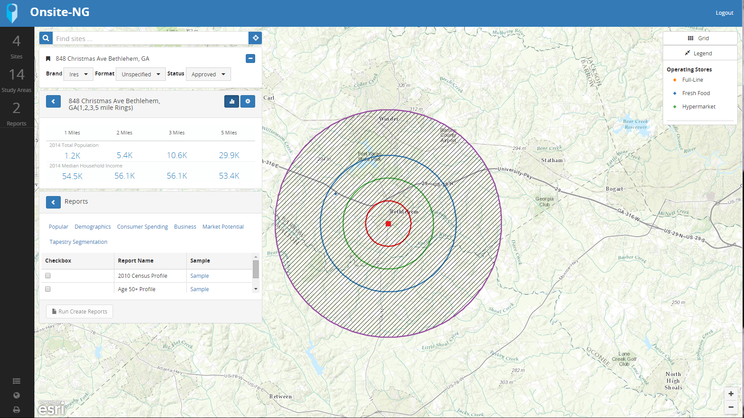Open Reports section in sidebar
This screenshot has width=744, height=418.
tap(17, 113)
